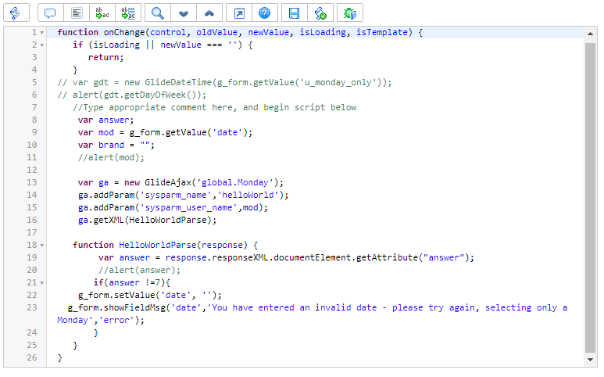
Task: Collapse the isLoading if block at line 2
Action: 42,45
